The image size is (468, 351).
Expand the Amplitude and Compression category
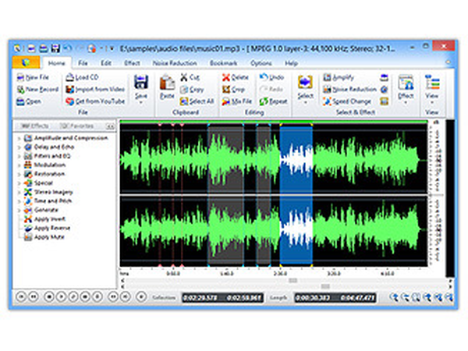click(x=19, y=138)
